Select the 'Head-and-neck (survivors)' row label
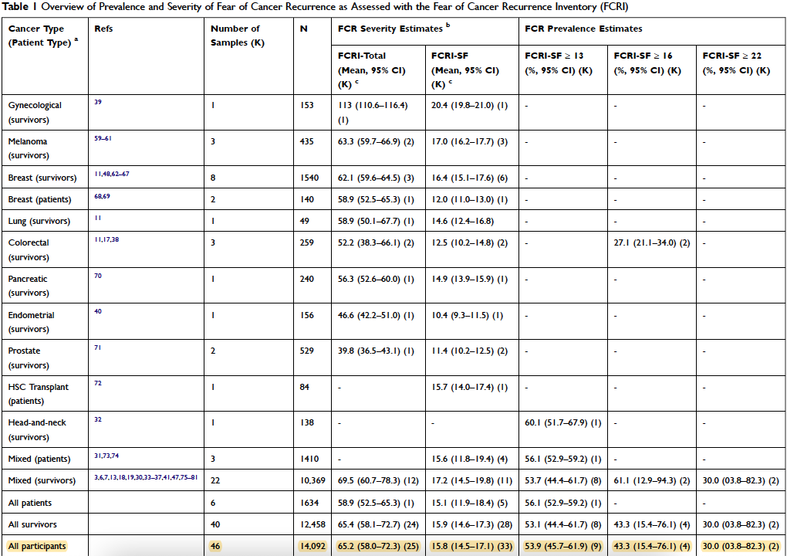The width and height of the screenshot is (787, 556). (37, 430)
